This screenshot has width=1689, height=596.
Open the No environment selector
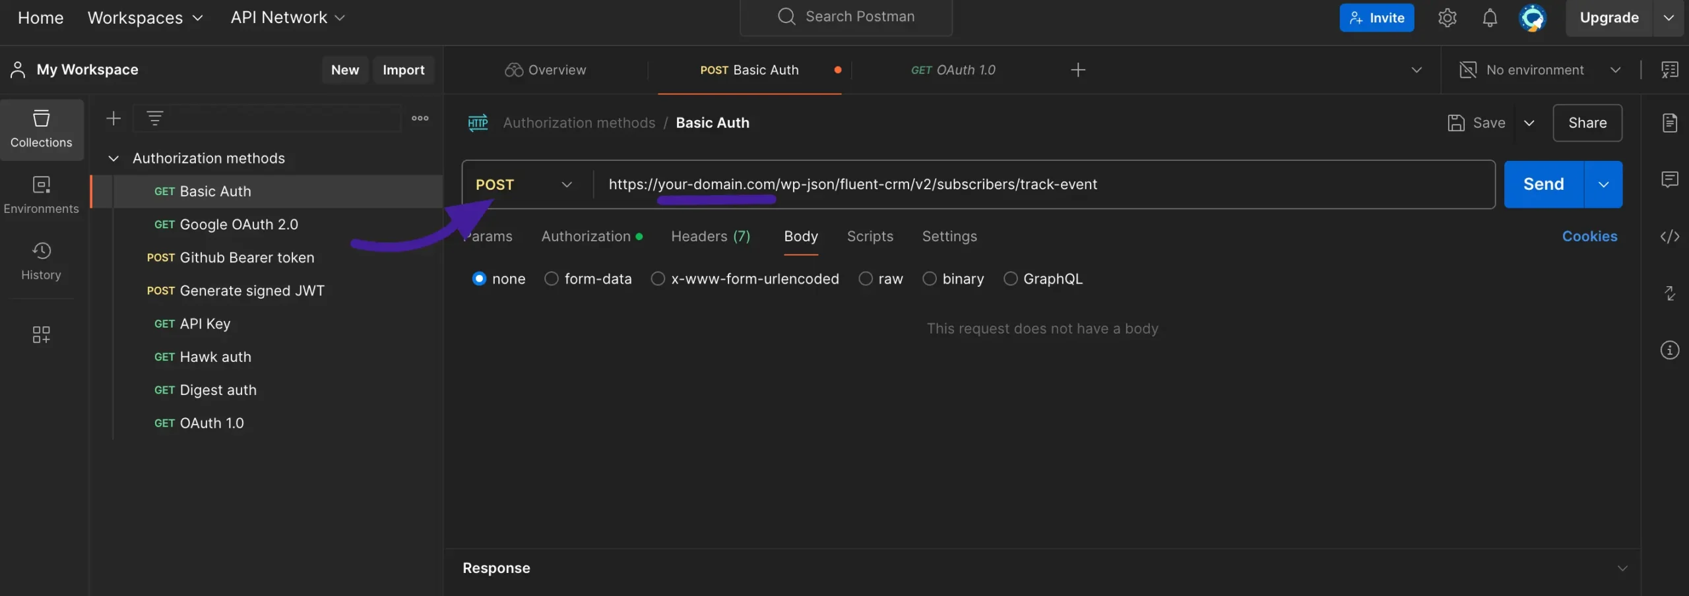1541,70
